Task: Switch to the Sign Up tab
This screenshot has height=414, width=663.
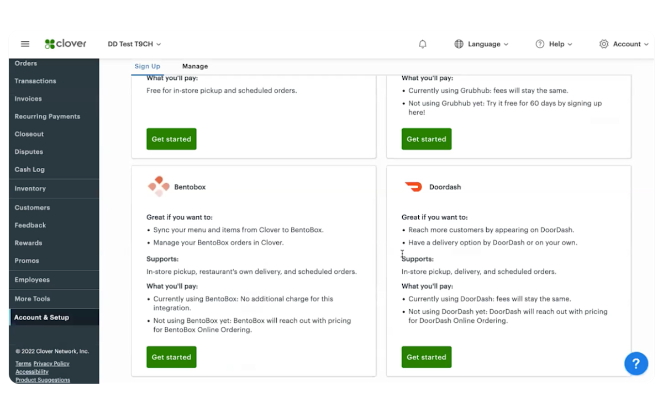Action: coord(148,66)
